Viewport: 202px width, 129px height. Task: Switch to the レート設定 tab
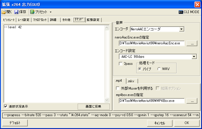(x=24, y=20)
